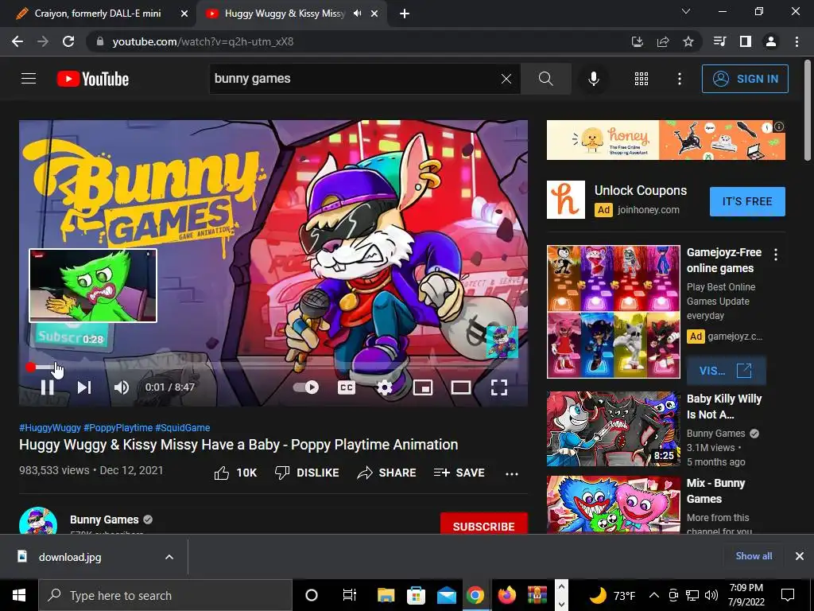The height and width of the screenshot is (611, 814).
Task: Click the IT'S FREE ad button
Action: pyautogui.click(x=747, y=201)
